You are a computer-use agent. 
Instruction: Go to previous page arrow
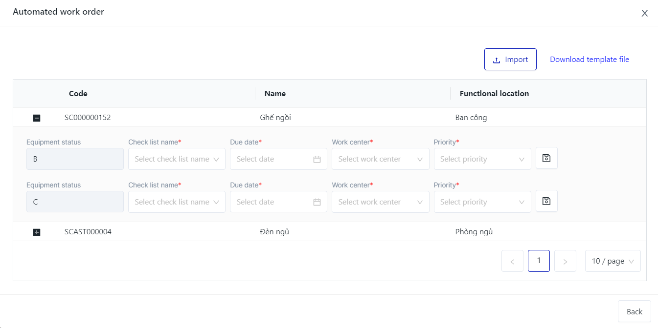pyautogui.click(x=512, y=261)
